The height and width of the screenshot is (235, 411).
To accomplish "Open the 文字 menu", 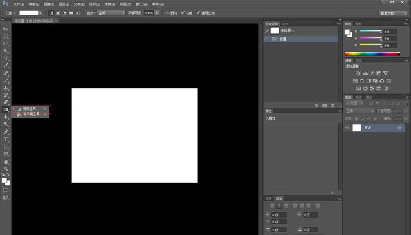I will [79, 5].
